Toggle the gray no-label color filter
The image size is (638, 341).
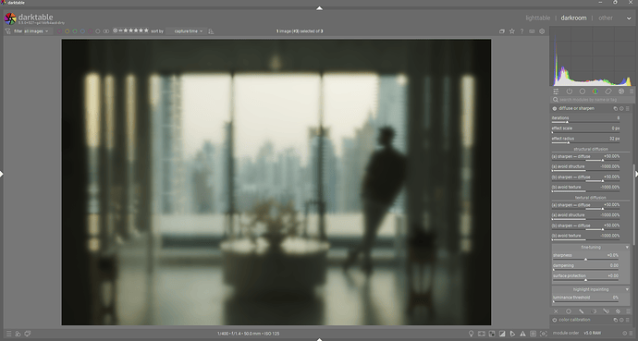click(98, 31)
